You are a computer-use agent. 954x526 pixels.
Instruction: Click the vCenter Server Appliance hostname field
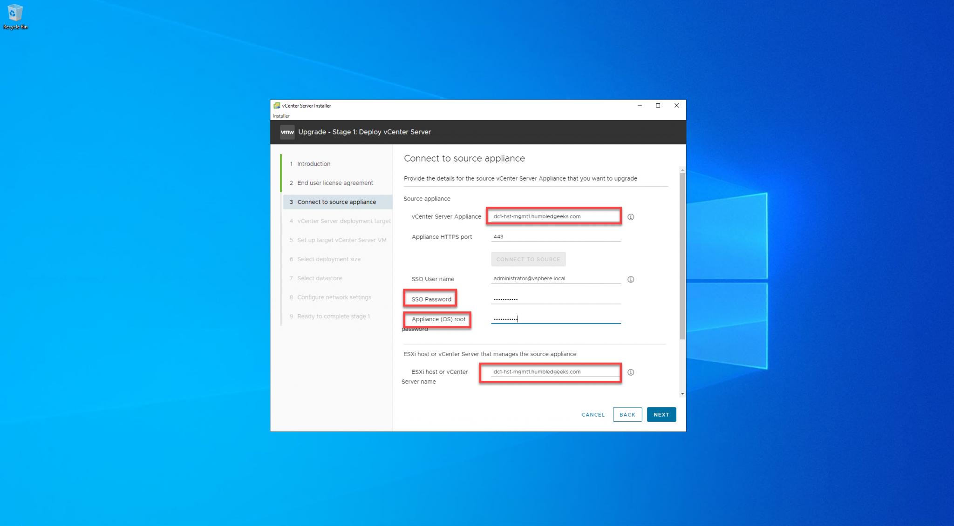click(553, 216)
